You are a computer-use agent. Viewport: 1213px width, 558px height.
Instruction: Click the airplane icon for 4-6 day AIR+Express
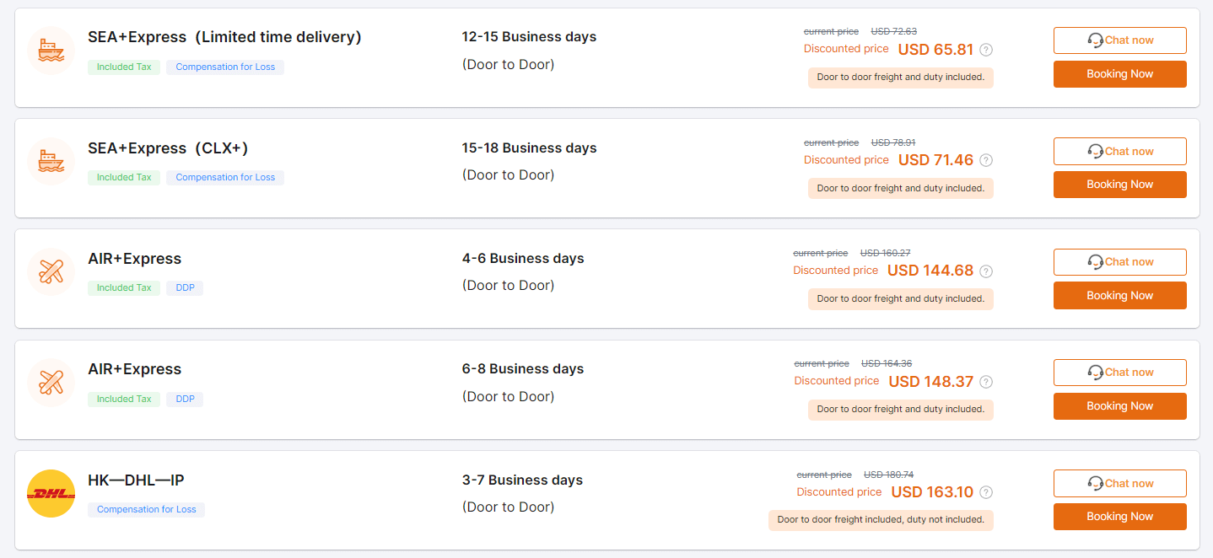pos(51,271)
